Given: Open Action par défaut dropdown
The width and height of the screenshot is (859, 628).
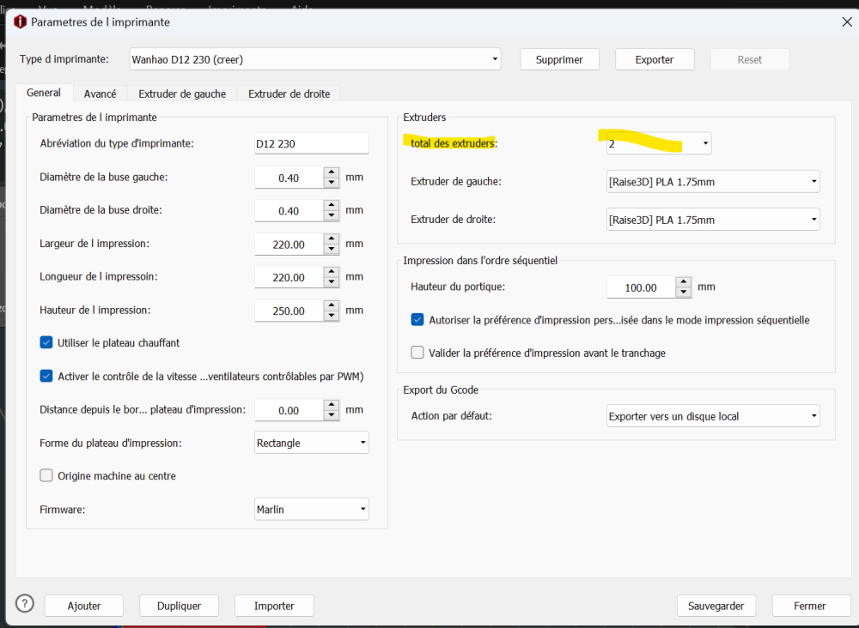Looking at the screenshot, I should click(x=713, y=416).
